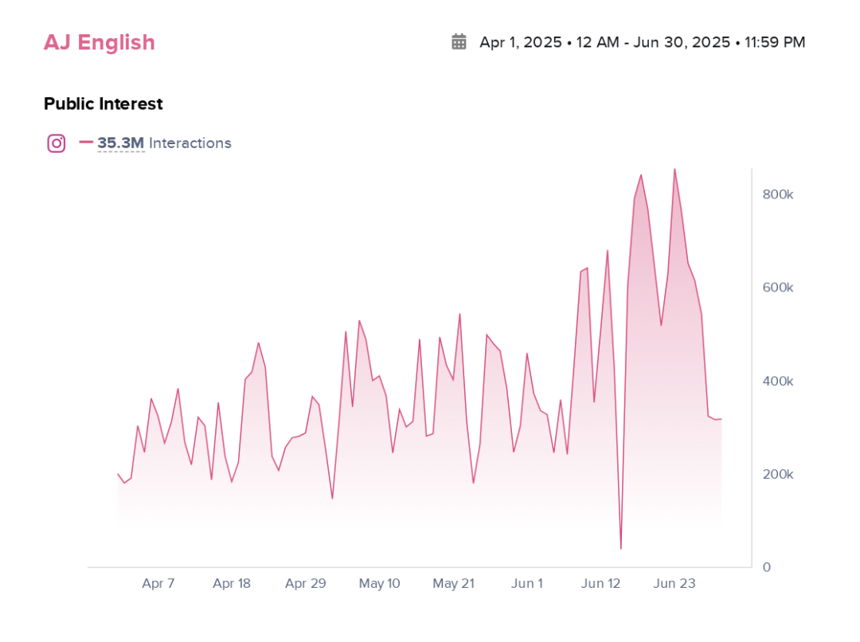Click the Public Interest section heading
The image size is (860, 642).
click(103, 104)
